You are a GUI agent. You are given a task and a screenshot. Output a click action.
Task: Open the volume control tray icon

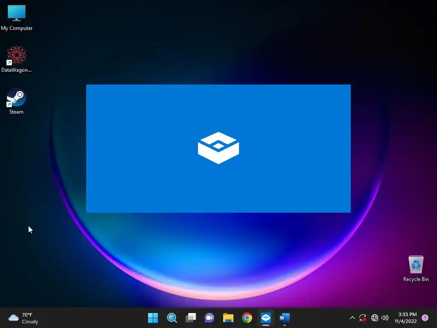385,318
